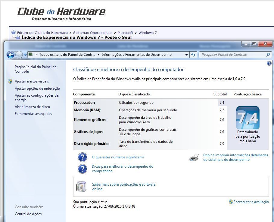Click the Clube do Hardware logo
The image size is (274, 222).
tap(61, 13)
